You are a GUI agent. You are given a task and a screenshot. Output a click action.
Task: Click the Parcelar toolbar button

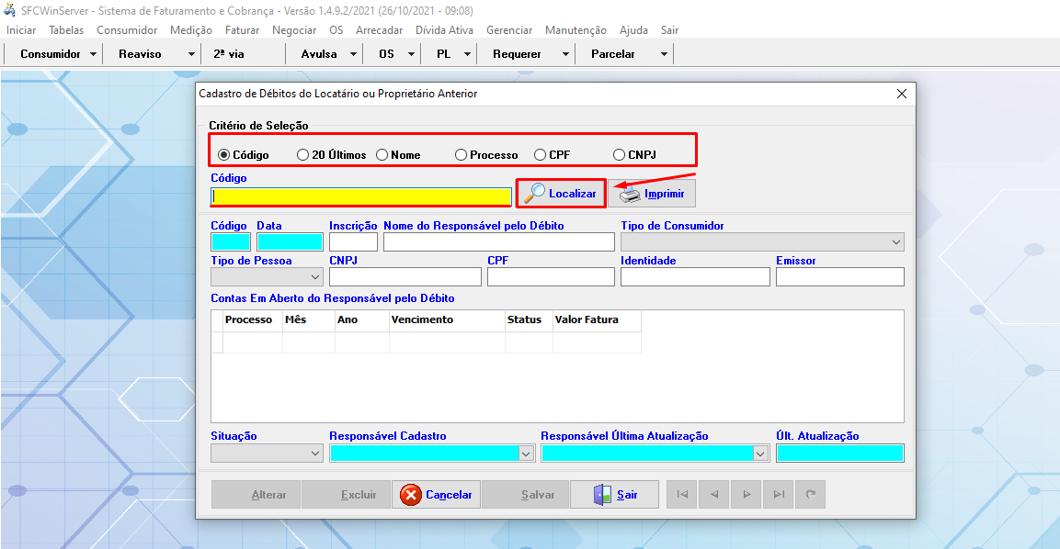click(x=612, y=54)
